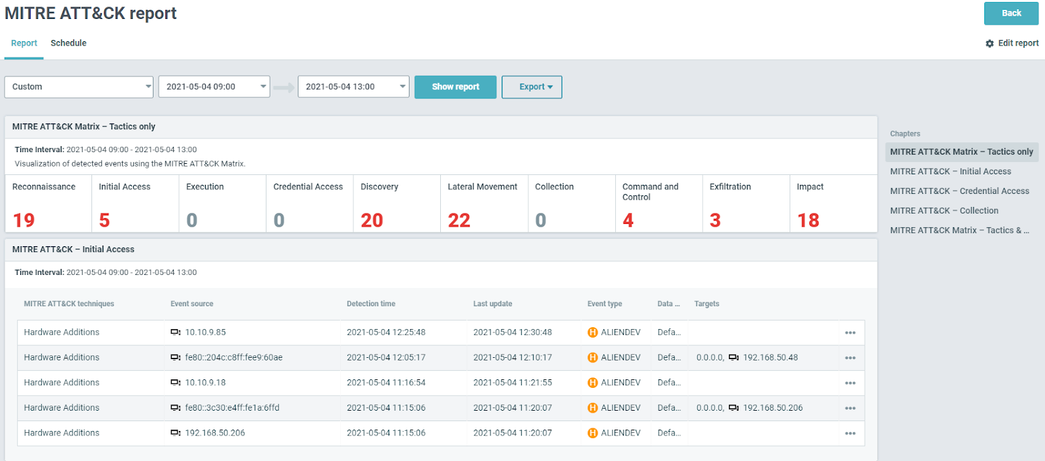Screen dimensions: 1045x461
Task: Click the Event source column header
Action: click(x=192, y=304)
